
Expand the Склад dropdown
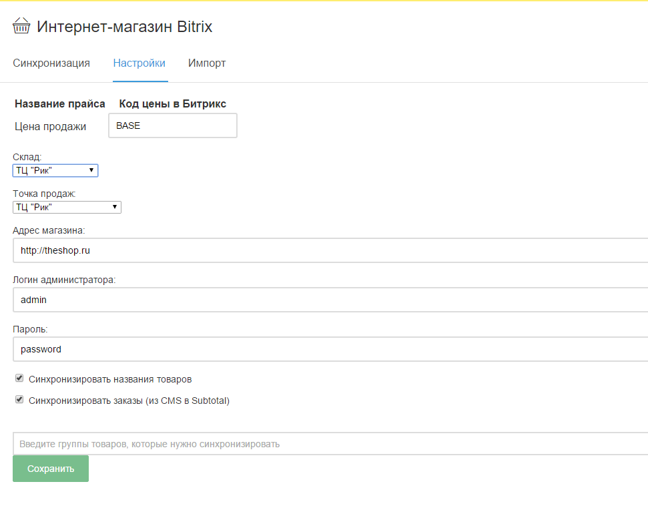[x=55, y=170]
